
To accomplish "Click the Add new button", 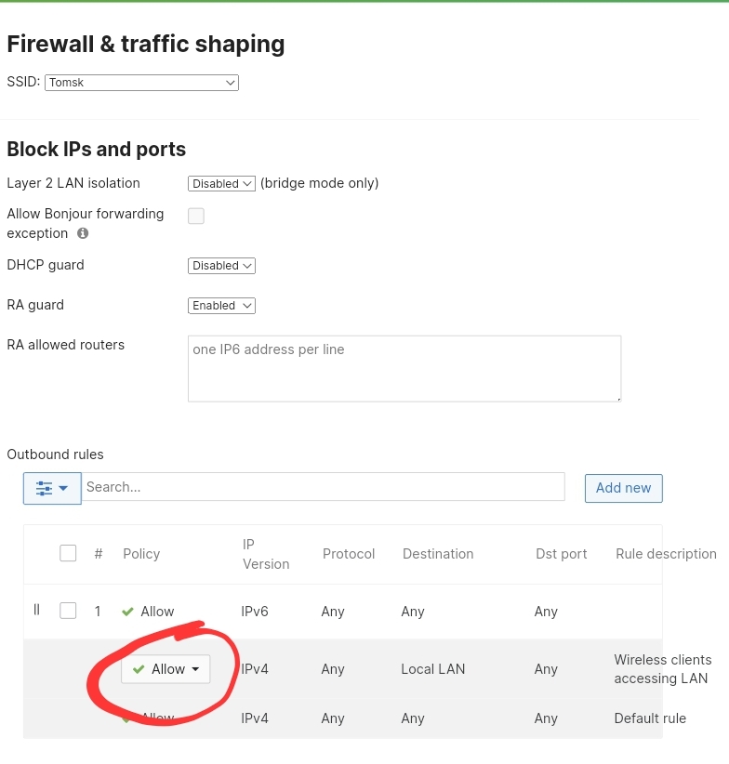I will pyautogui.click(x=623, y=487).
